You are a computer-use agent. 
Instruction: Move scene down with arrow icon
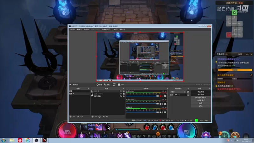point(82,117)
